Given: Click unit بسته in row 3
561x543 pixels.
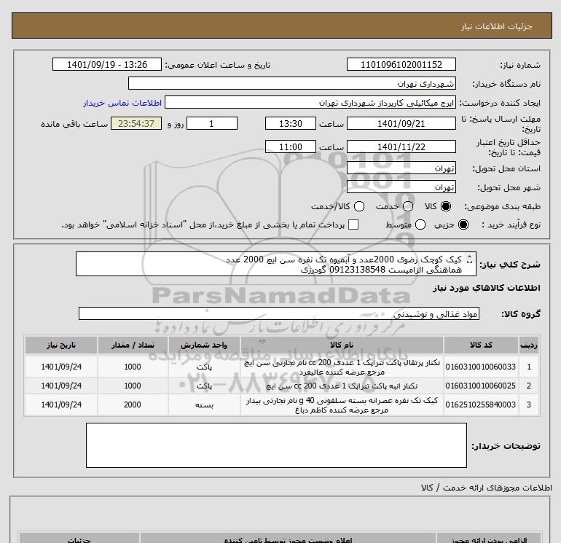Looking at the screenshot, I should (204, 405).
